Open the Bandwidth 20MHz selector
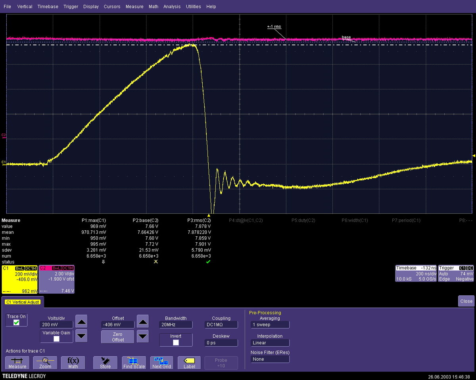This screenshot has height=380, width=476. click(176, 325)
